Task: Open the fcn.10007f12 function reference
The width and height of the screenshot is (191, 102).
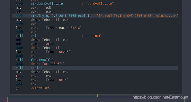Action: coord(42,60)
